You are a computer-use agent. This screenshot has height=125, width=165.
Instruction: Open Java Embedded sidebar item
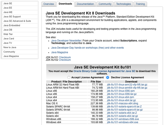tap(20, 26)
